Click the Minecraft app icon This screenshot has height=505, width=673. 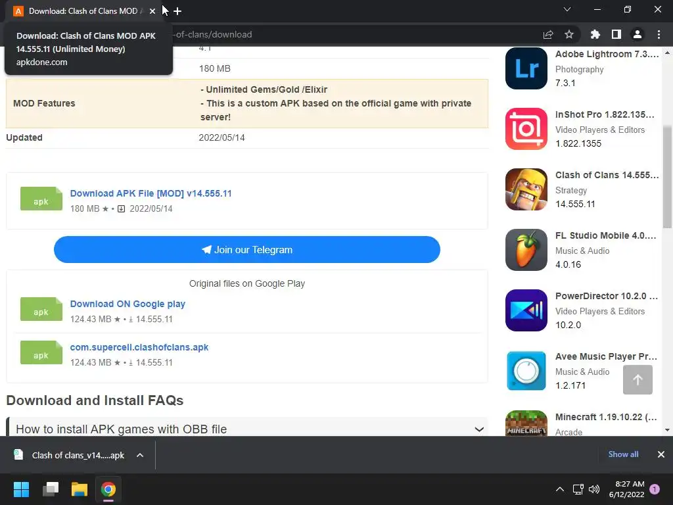(x=526, y=423)
